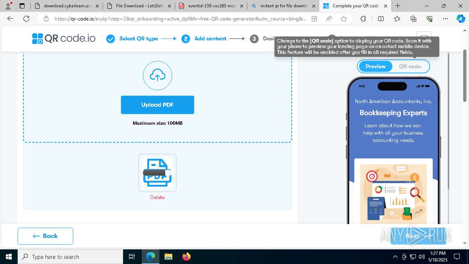
Task: Go to the Select QR type step
Action: (132, 38)
